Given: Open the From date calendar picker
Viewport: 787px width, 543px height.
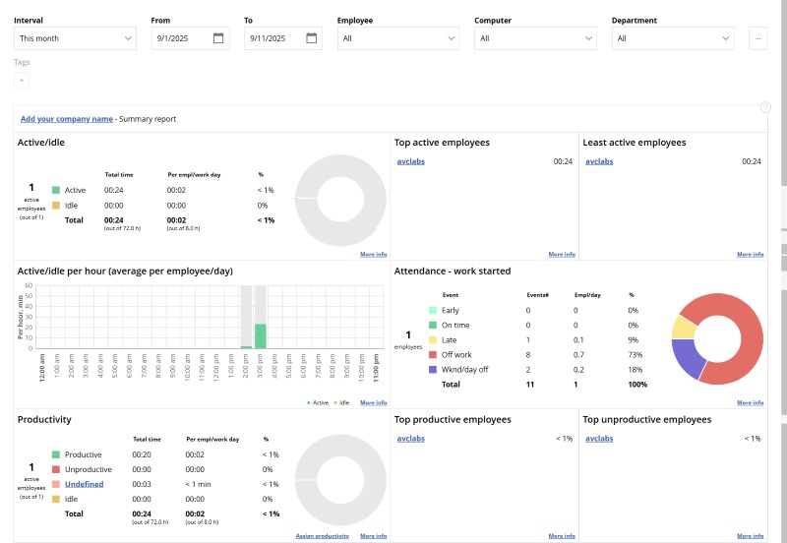Looking at the screenshot, I should (x=219, y=38).
